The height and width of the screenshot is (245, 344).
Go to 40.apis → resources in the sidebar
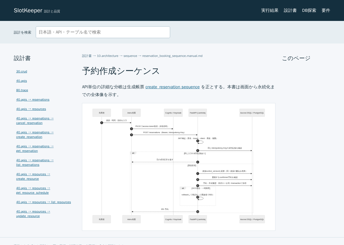click(31, 109)
